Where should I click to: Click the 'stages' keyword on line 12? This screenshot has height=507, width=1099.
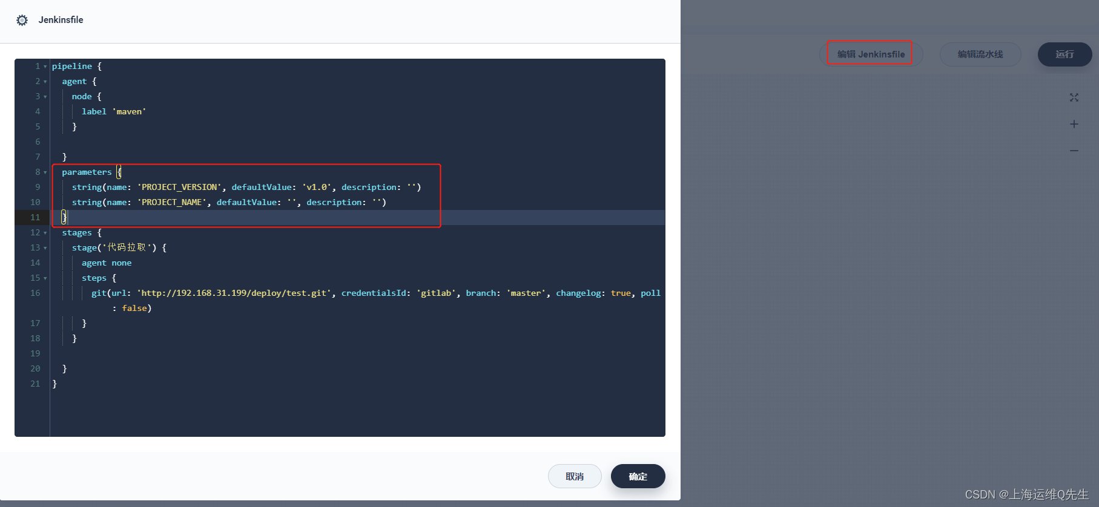click(x=77, y=232)
